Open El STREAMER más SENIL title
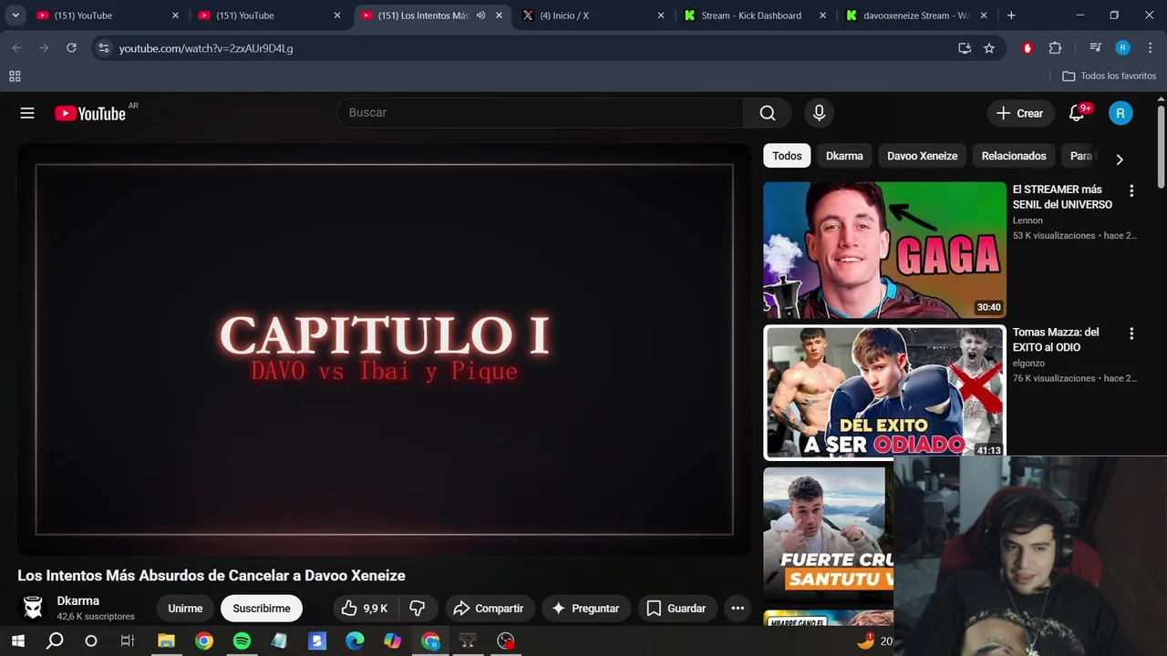 1062,197
